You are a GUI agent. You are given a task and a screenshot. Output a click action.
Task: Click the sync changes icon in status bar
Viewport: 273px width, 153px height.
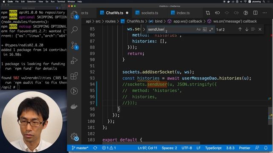coord(95,148)
